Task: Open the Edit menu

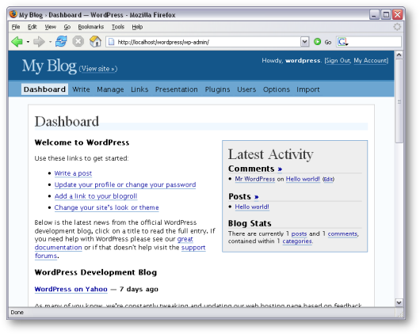Action: [x=32, y=27]
